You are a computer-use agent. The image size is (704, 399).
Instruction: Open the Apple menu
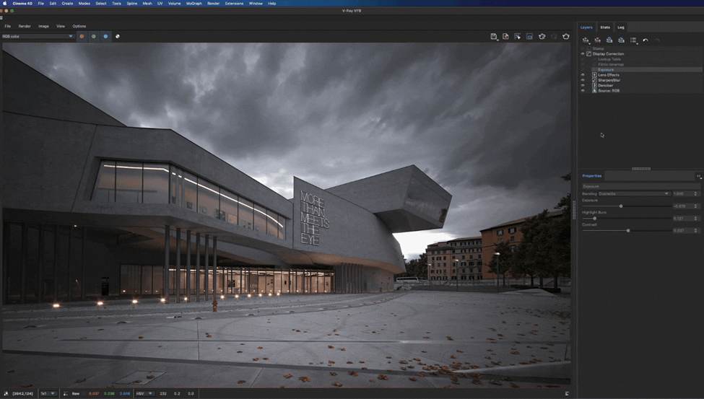tap(5, 3)
